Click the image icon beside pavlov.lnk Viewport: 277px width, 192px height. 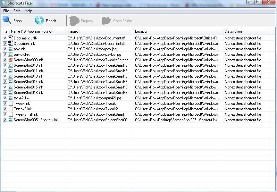[11, 54]
